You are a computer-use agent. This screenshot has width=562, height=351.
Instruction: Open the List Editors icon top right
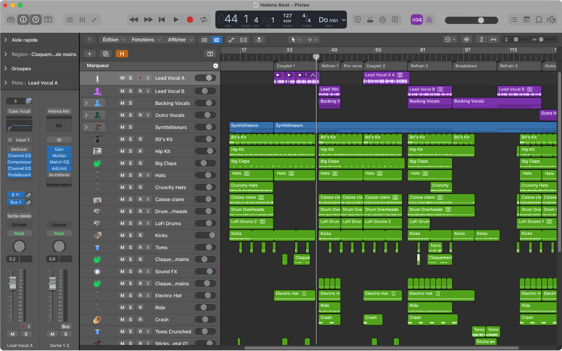coord(514,20)
